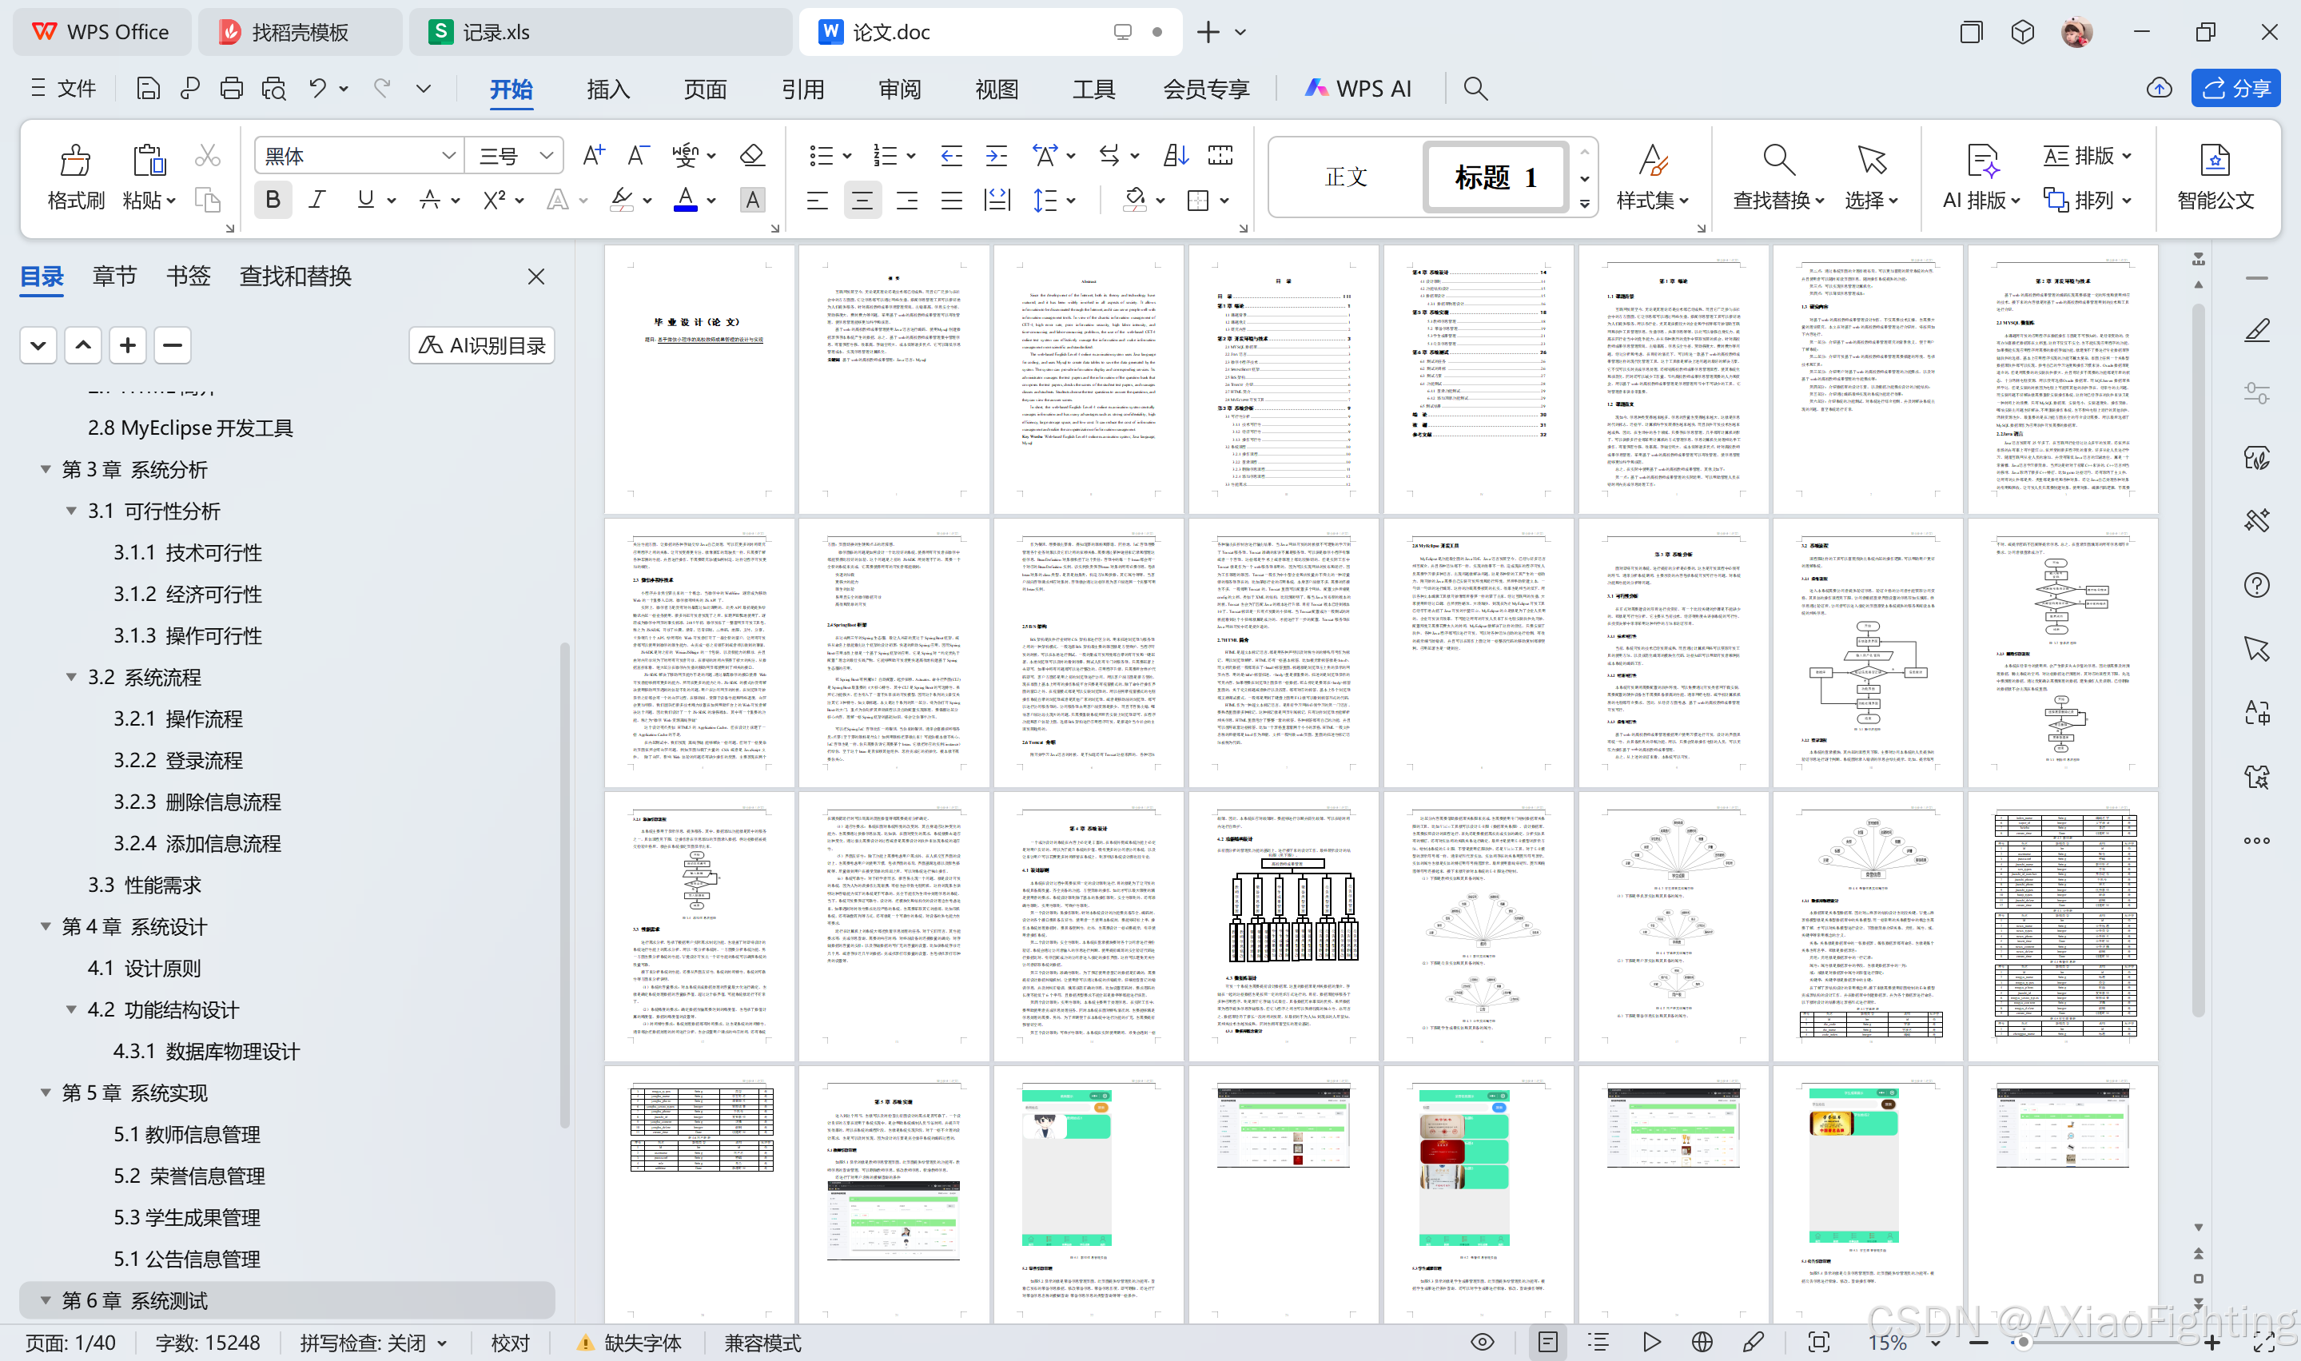The height and width of the screenshot is (1361, 2301).
Task: Click the Find and Replace magnifier icon
Action: click(x=1778, y=160)
